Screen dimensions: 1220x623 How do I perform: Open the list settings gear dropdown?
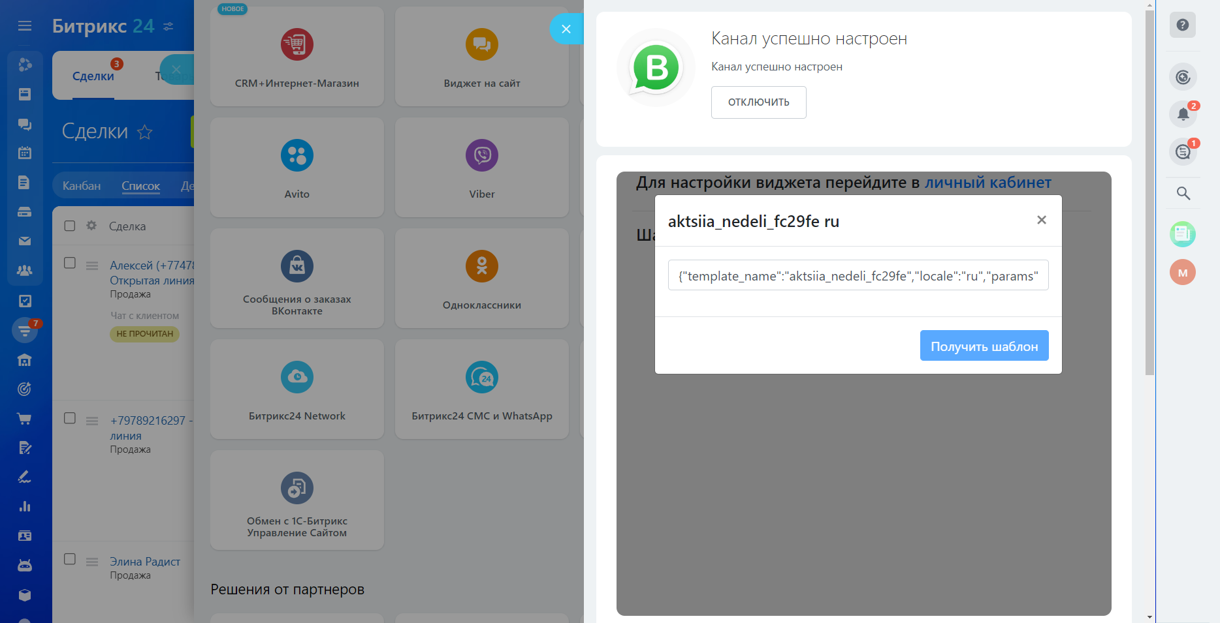point(91,226)
